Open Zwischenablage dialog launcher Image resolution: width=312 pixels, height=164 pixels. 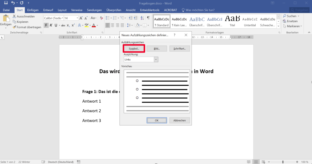(x=41, y=32)
